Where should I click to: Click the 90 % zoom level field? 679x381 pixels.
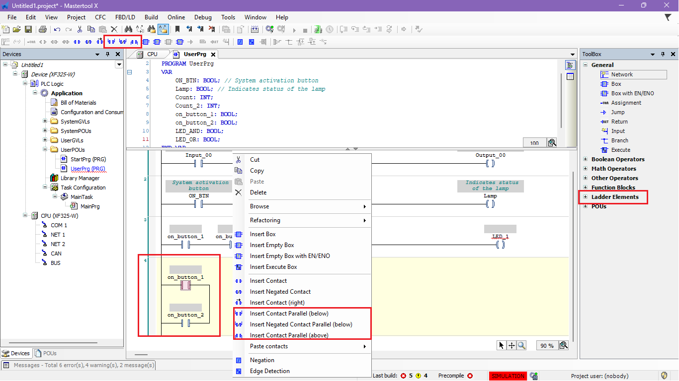pos(547,345)
